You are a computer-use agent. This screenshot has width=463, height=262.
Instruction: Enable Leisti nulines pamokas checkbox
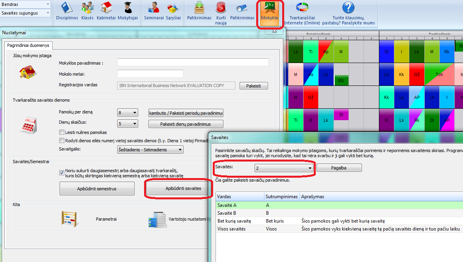pyautogui.click(x=62, y=132)
